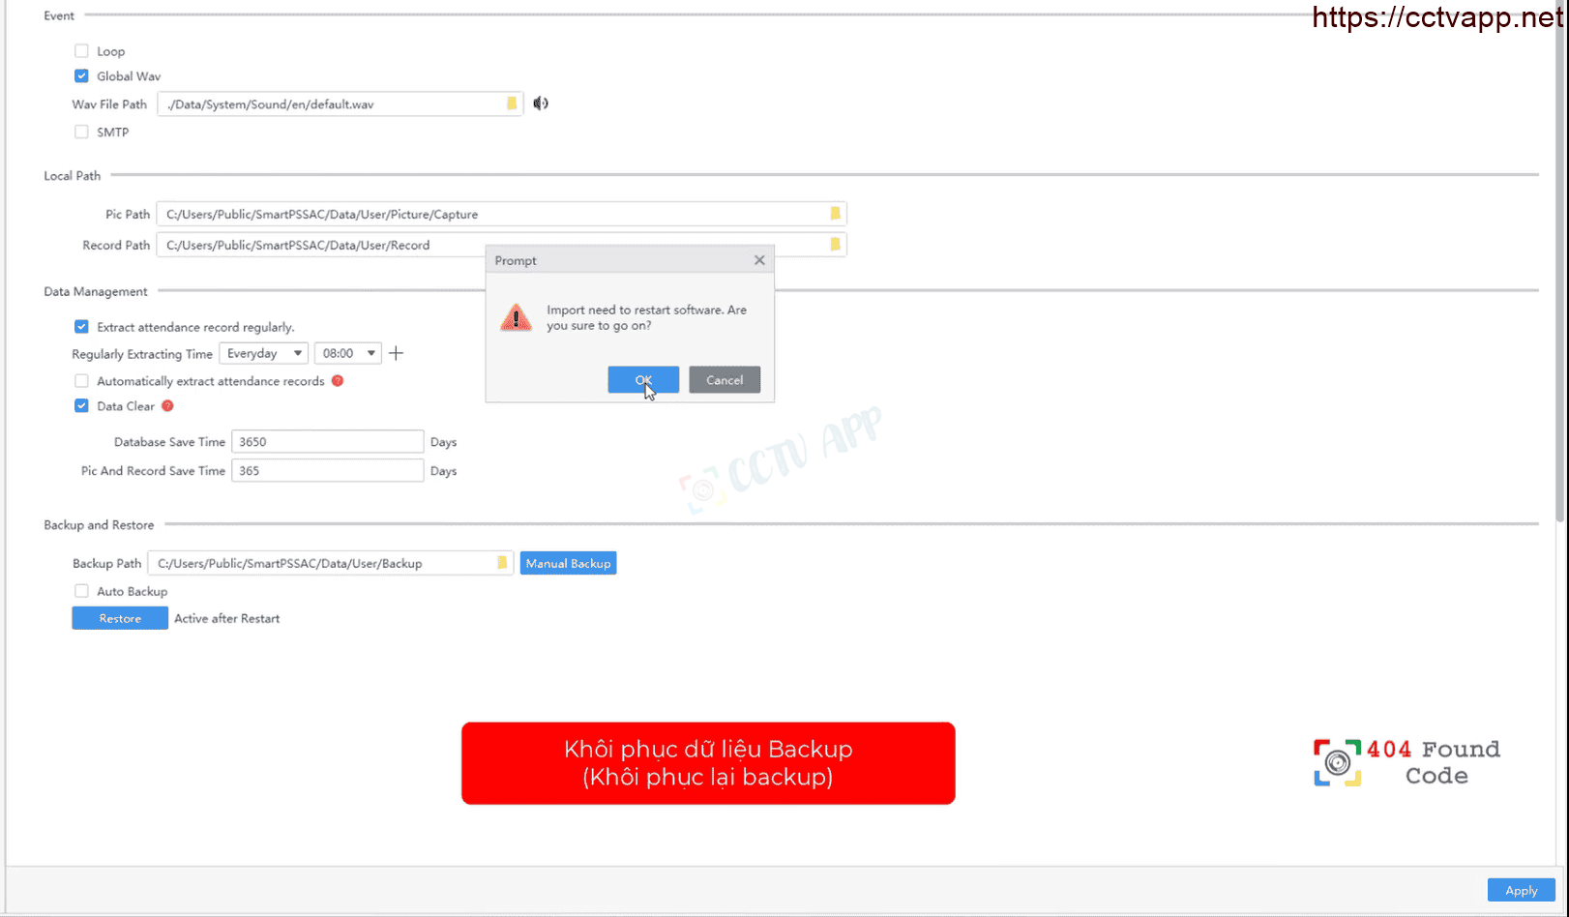Show info tip for Data Clear
The width and height of the screenshot is (1569, 917).
[167, 406]
